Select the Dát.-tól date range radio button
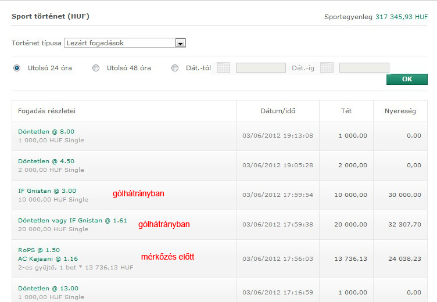The height and width of the screenshot is (302, 437). [175, 68]
